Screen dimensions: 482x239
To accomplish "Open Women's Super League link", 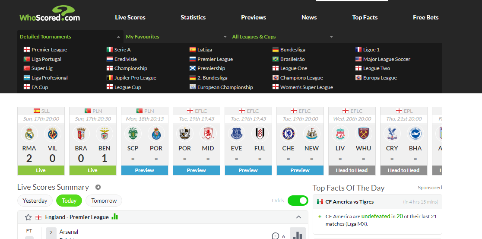I will point(307,87).
